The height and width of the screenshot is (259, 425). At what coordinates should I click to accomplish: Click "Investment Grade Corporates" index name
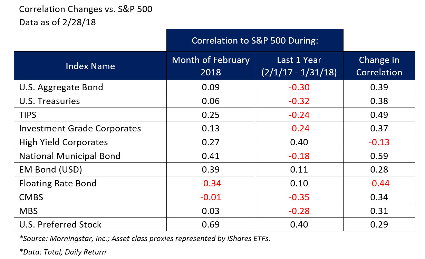pyautogui.click(x=80, y=129)
